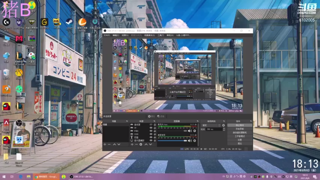Select OBS Studio desktop shortcut
This screenshot has width=320, height=180.
click(x=19, y=125)
